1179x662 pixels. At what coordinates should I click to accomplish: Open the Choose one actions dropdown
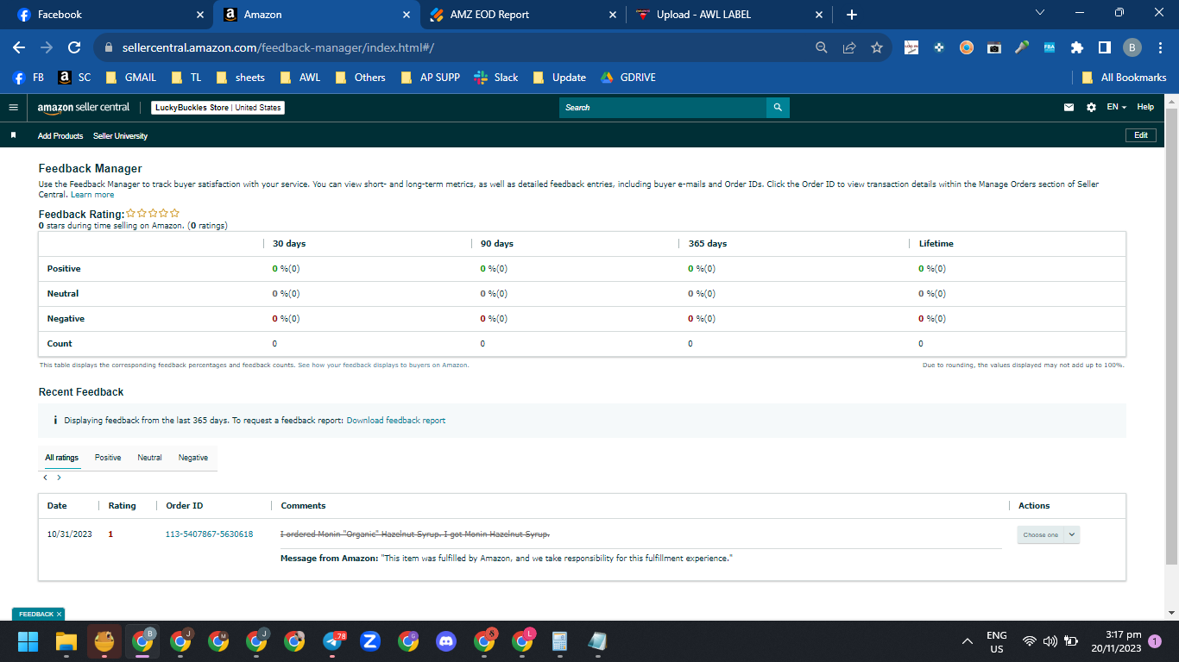1048,534
